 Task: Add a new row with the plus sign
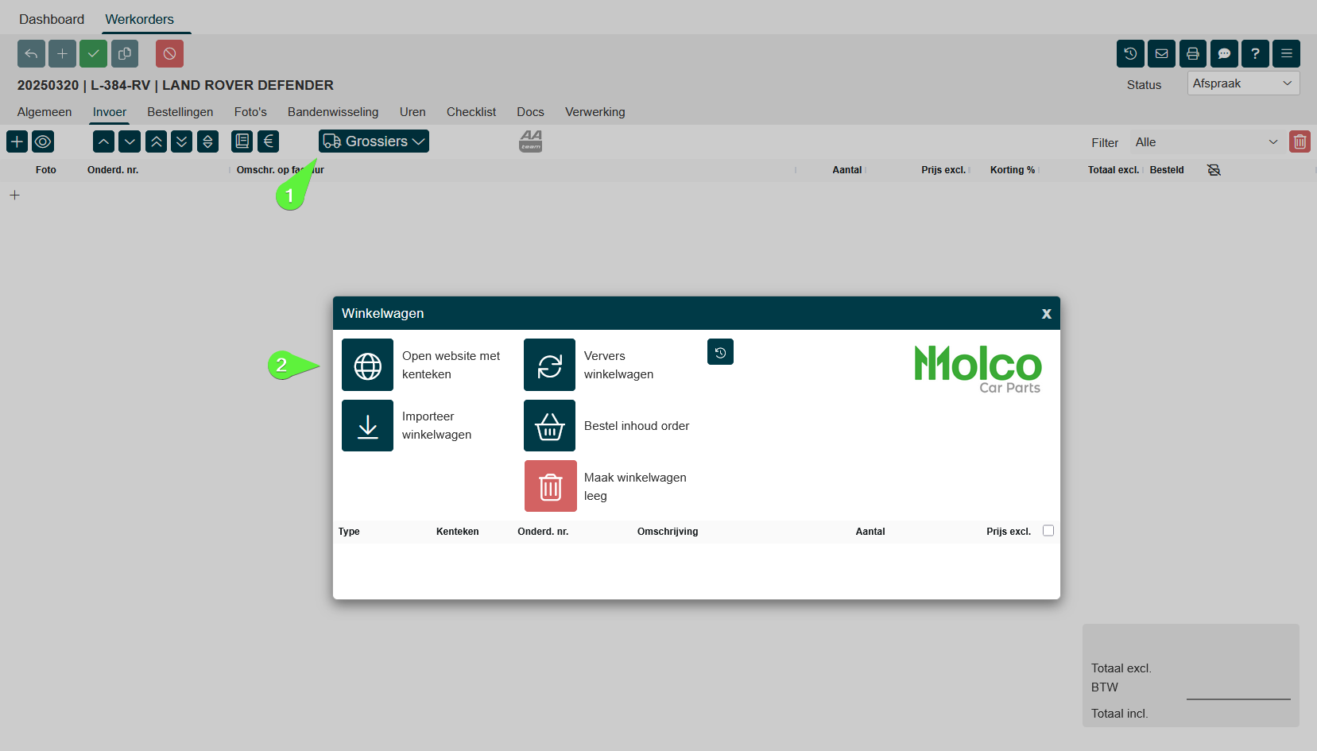pos(14,195)
